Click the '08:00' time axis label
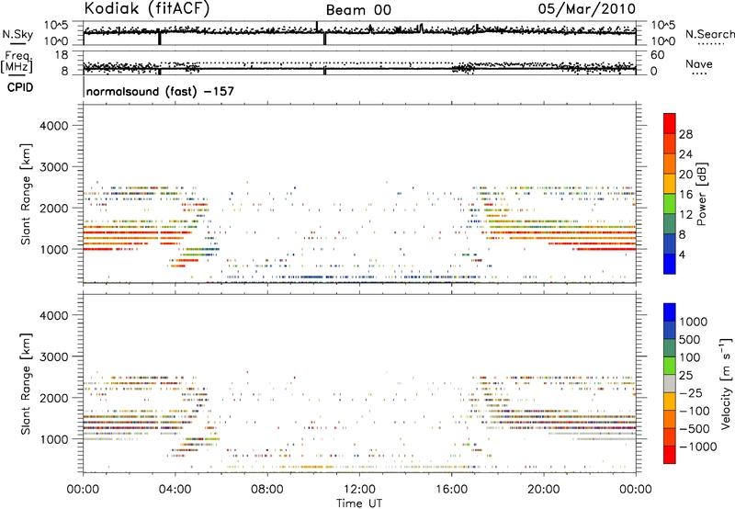Viewport: 735px width, 509px height. 267,490
